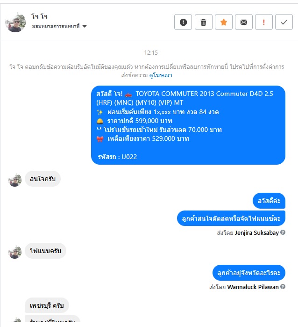
Task: Toggle the orange star follow-up icon
Action: tap(223, 22)
